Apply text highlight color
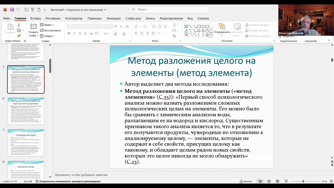 click(115, 33)
